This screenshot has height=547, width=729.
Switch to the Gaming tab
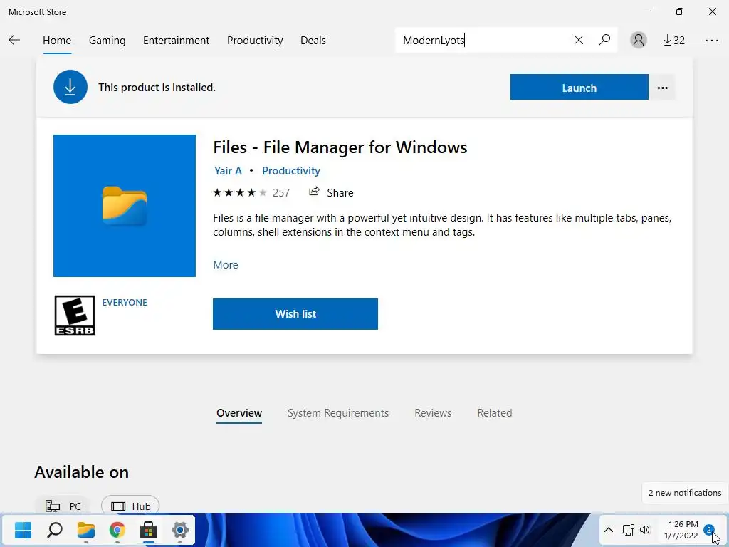click(107, 41)
